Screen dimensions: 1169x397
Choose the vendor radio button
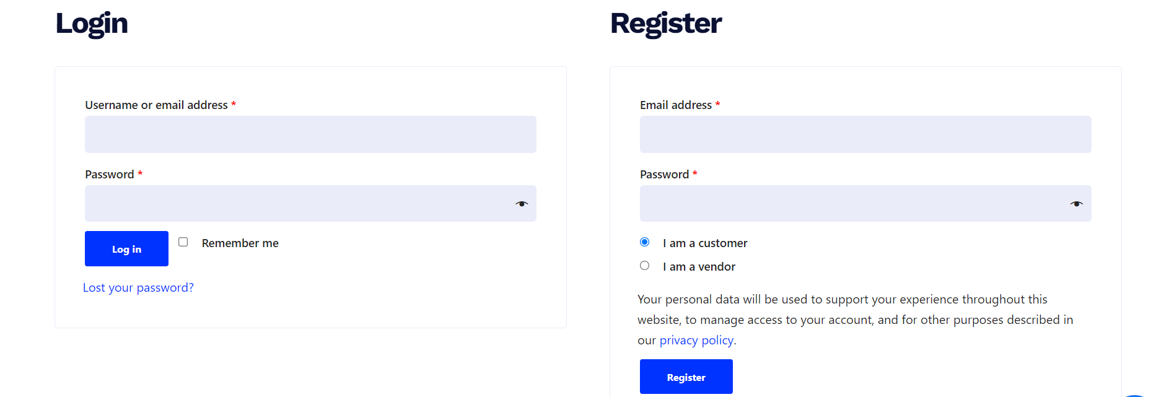point(644,266)
